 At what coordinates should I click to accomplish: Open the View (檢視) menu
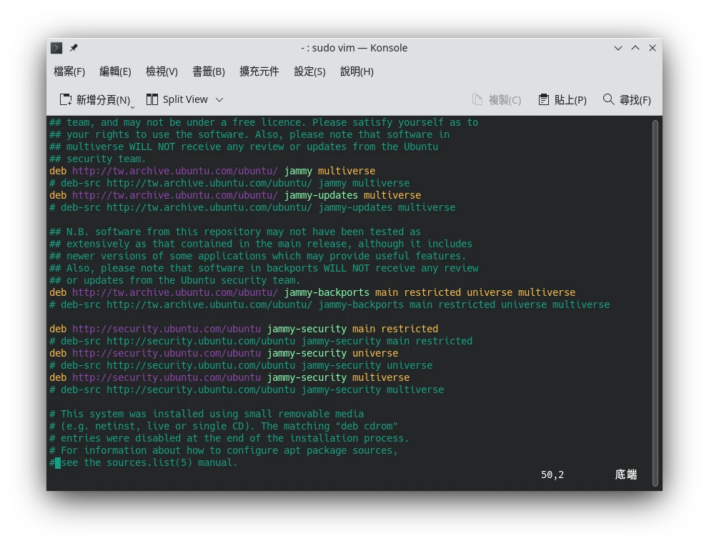[162, 71]
